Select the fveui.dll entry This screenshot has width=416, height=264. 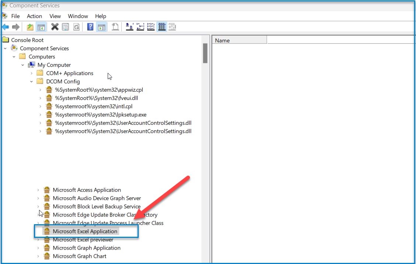pyautogui.click(x=96, y=98)
